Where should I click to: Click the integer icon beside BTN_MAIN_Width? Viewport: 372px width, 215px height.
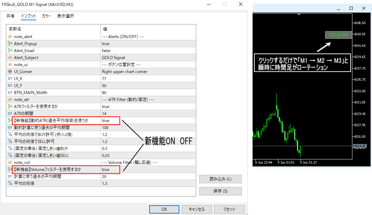click(10, 92)
